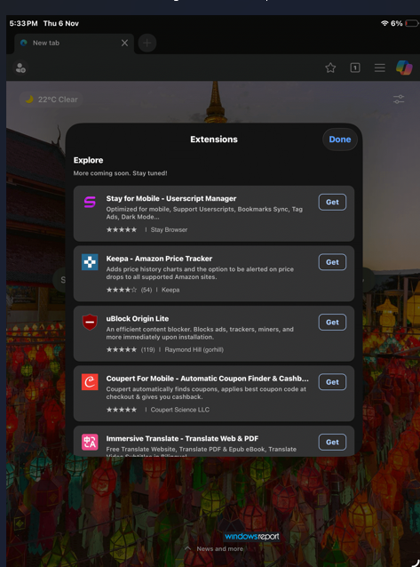Click the Wi-Fi status icon
Image resolution: width=420 pixels, height=567 pixels.
pyautogui.click(x=384, y=23)
